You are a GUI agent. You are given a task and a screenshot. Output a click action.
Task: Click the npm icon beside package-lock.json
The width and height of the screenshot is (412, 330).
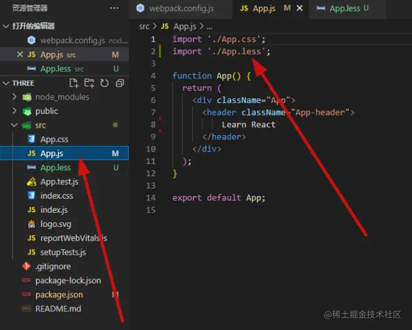26,280
